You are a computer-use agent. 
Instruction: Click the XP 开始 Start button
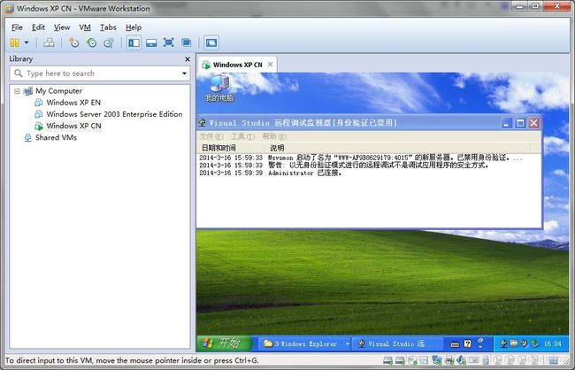(224, 343)
